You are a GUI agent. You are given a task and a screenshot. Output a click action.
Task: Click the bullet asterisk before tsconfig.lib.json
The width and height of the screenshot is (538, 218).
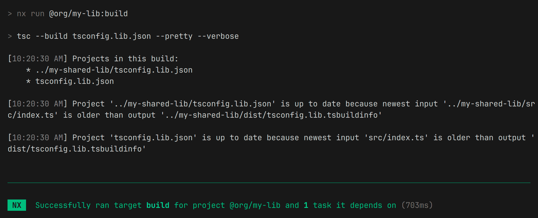[x=28, y=82]
